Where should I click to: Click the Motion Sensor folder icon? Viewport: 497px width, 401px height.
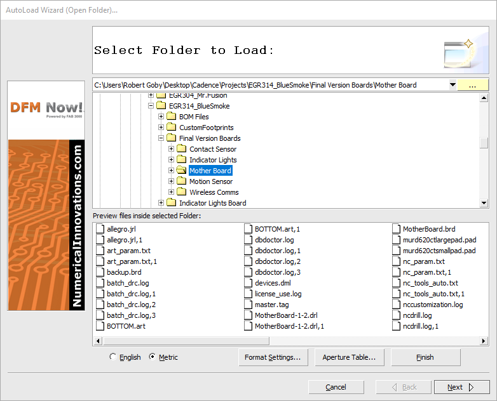(x=181, y=181)
